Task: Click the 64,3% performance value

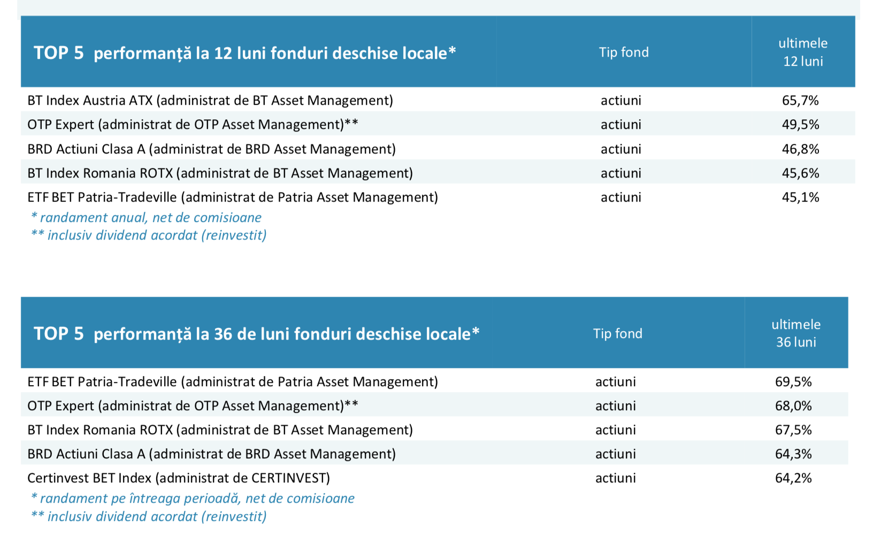Action: (793, 454)
